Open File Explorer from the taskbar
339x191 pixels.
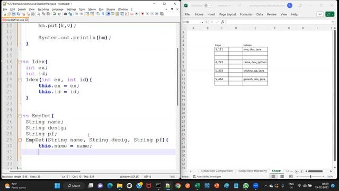pyautogui.click(x=120, y=186)
